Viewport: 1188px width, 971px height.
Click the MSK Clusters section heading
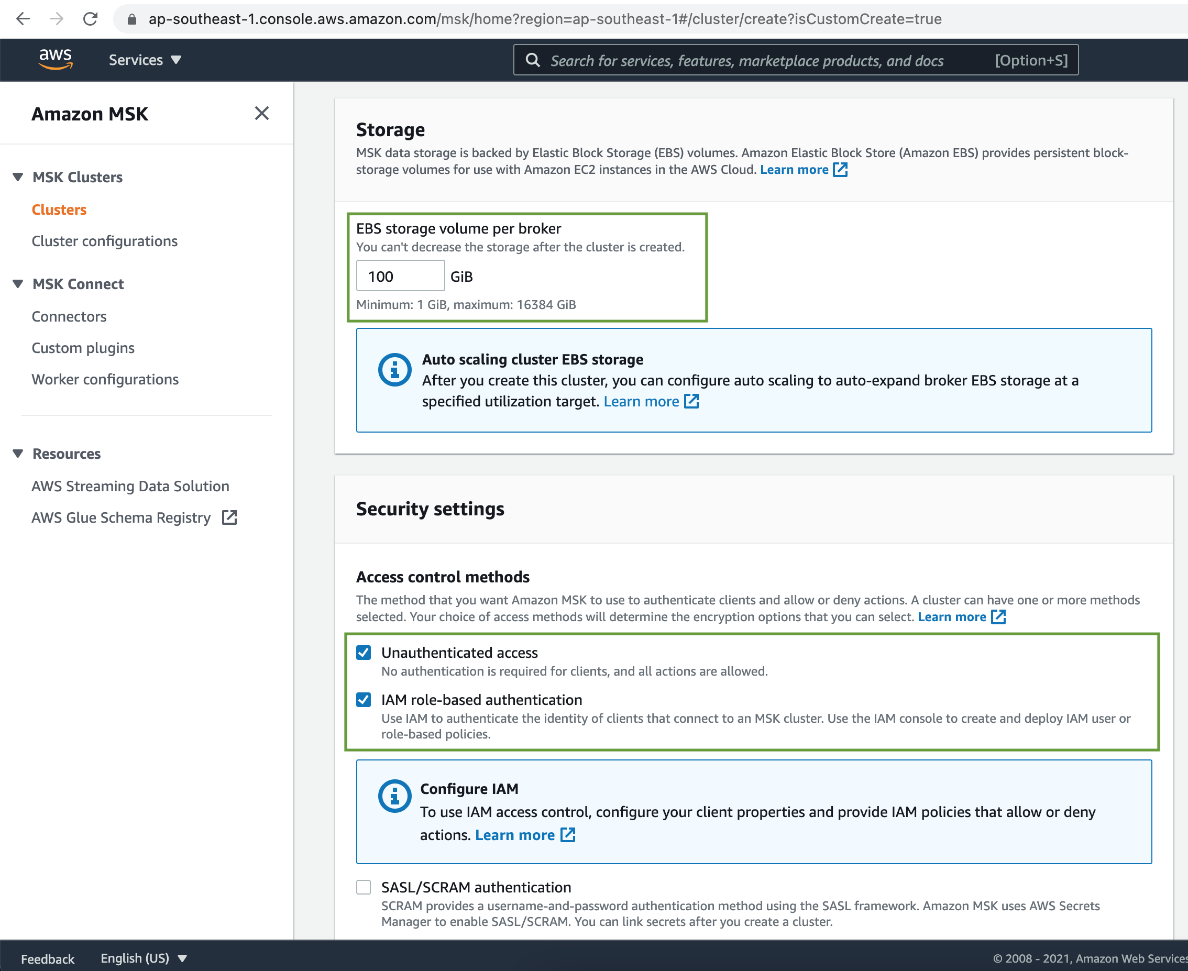coord(78,178)
